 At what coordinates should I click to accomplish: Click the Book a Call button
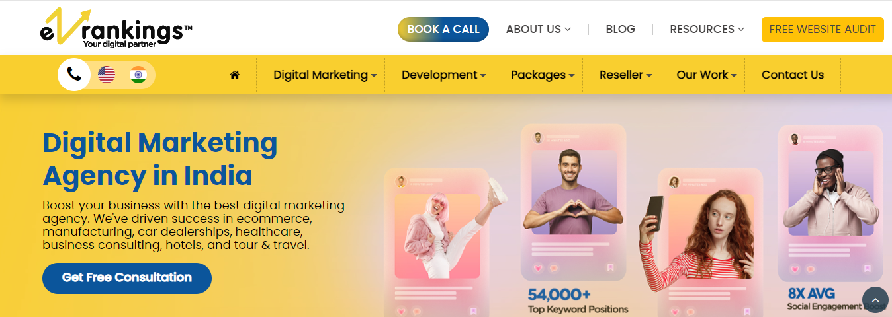click(x=443, y=29)
